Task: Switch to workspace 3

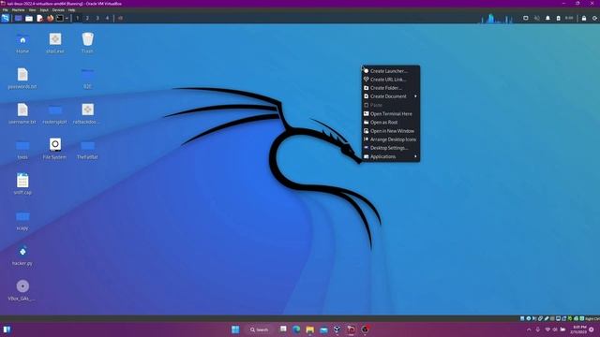Action: click(97, 18)
